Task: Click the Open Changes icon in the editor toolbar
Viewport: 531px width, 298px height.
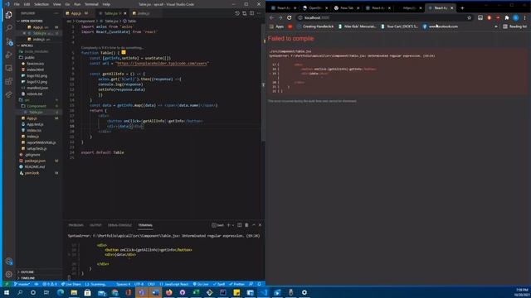Action: coord(244,13)
